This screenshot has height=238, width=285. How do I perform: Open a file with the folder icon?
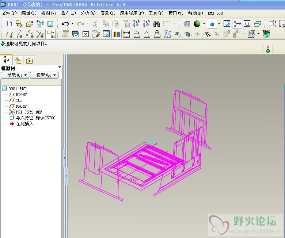(30, 24)
